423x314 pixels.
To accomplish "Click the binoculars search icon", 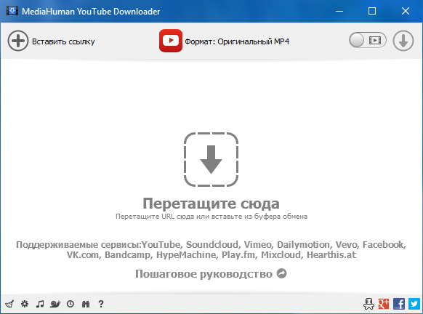I will (x=86, y=304).
